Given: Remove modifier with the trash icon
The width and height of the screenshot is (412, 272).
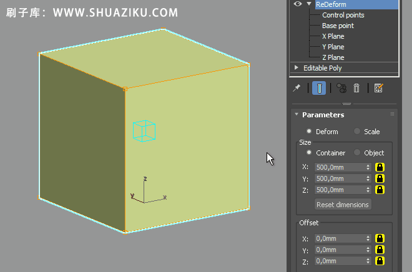Looking at the screenshot, I should pyautogui.click(x=356, y=88).
